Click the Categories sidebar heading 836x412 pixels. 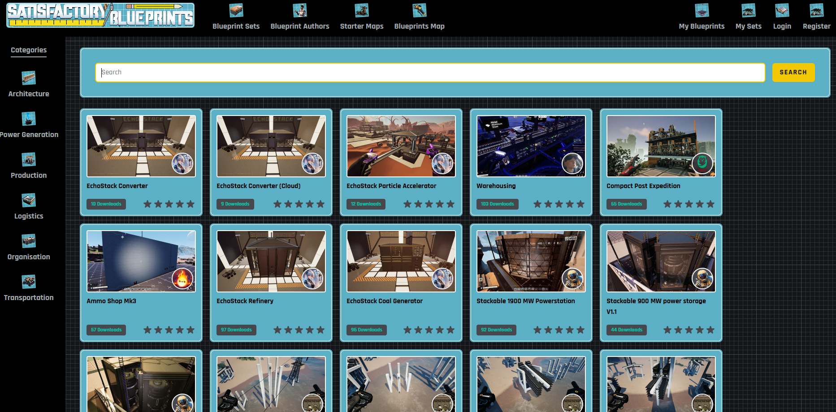(x=29, y=50)
